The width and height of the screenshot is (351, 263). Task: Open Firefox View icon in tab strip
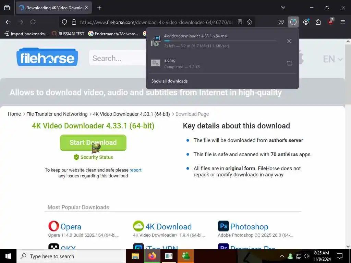click(7, 8)
